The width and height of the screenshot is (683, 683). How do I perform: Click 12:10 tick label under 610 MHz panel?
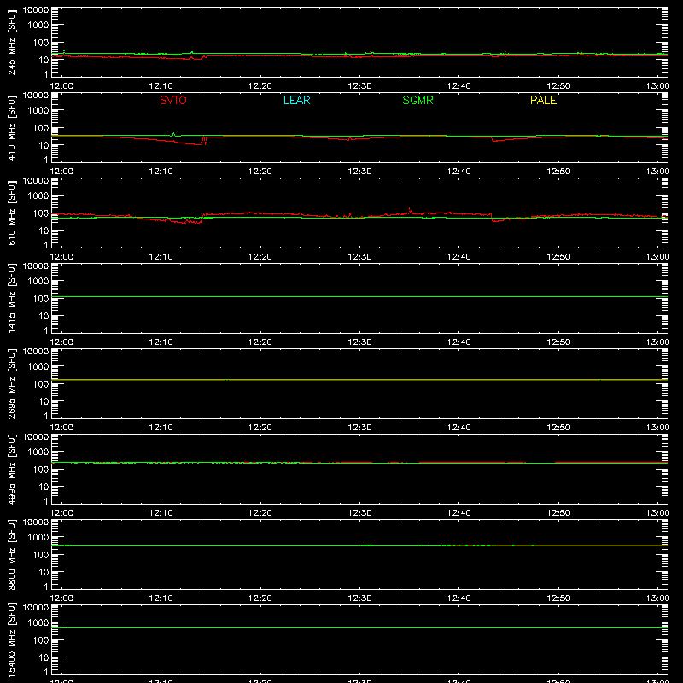click(161, 257)
